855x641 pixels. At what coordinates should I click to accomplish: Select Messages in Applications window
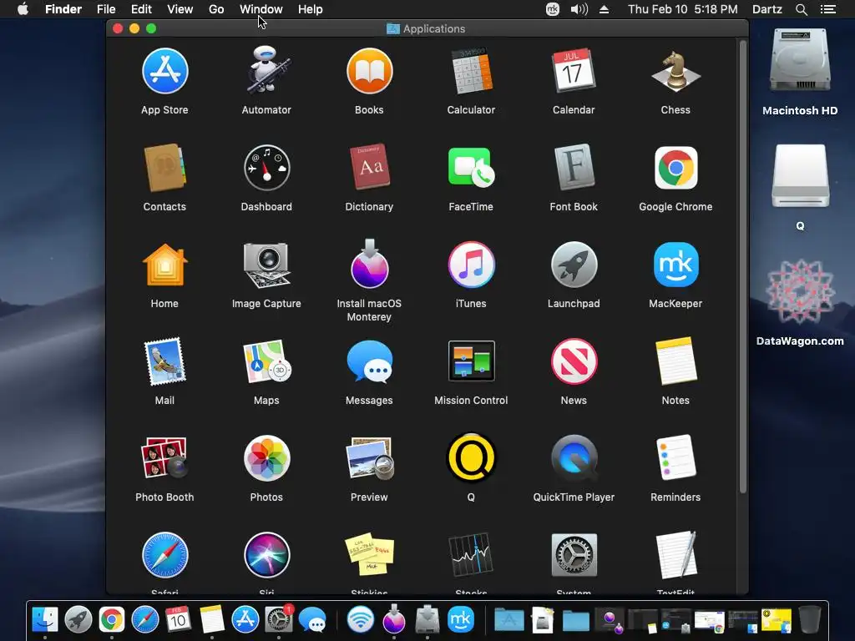(x=369, y=361)
